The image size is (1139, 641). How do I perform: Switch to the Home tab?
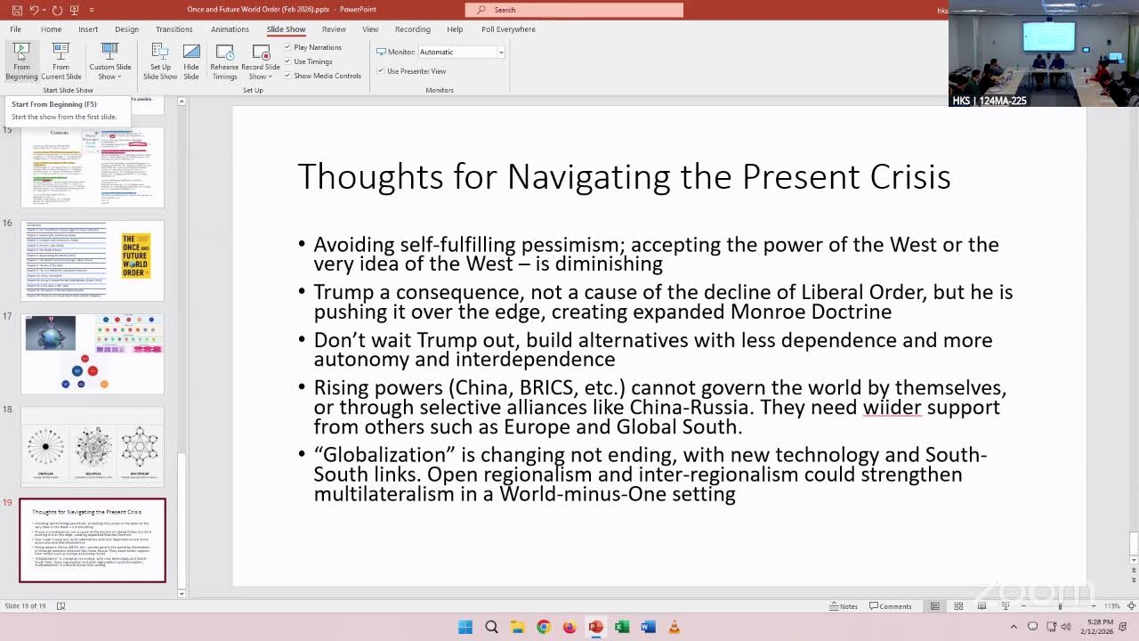tap(51, 29)
